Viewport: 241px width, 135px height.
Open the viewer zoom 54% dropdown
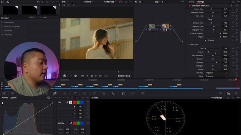[x=65, y=2]
